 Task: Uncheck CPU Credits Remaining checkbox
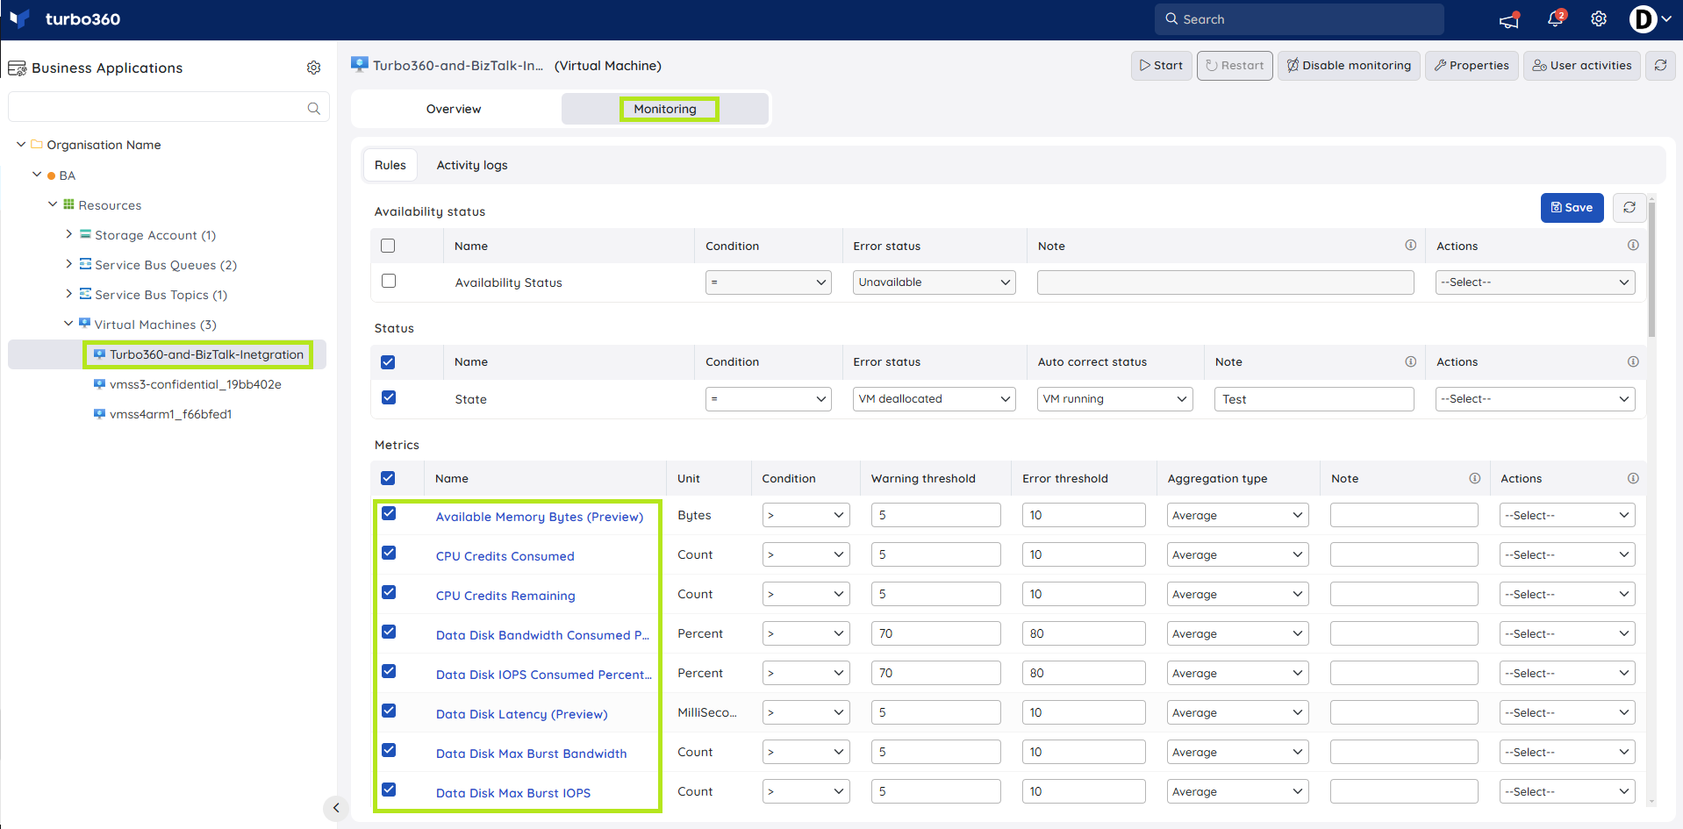389,592
